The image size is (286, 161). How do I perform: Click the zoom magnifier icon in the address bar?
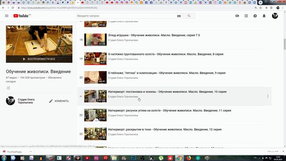[x=256, y=8]
